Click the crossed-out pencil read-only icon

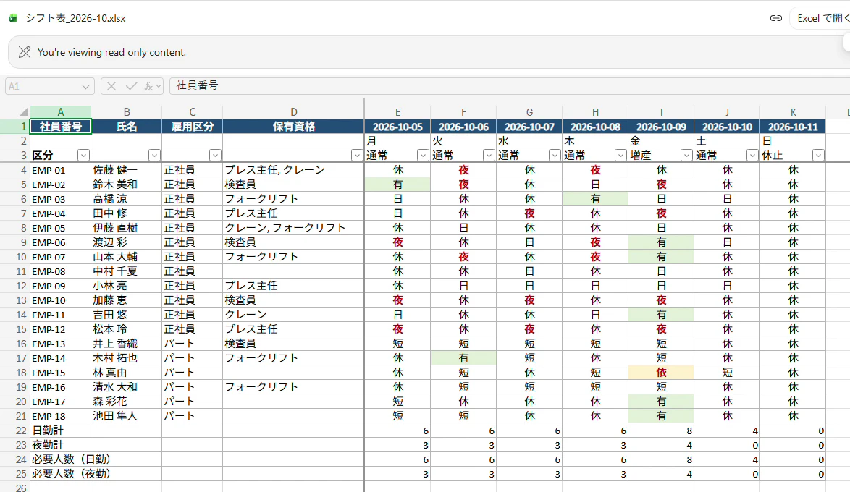click(25, 52)
